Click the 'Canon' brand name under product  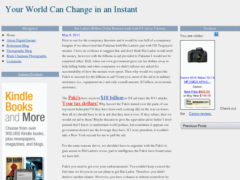tap(197, 87)
